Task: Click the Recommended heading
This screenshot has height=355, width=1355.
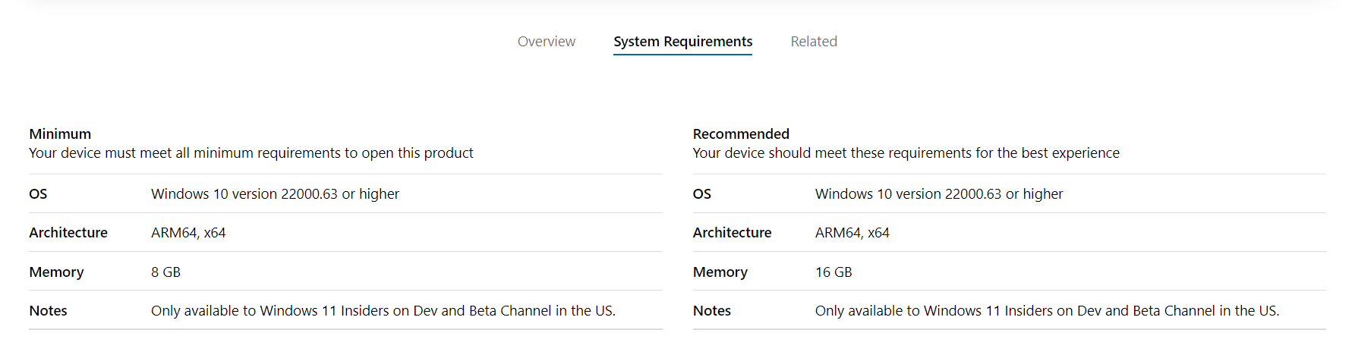Action: click(741, 134)
